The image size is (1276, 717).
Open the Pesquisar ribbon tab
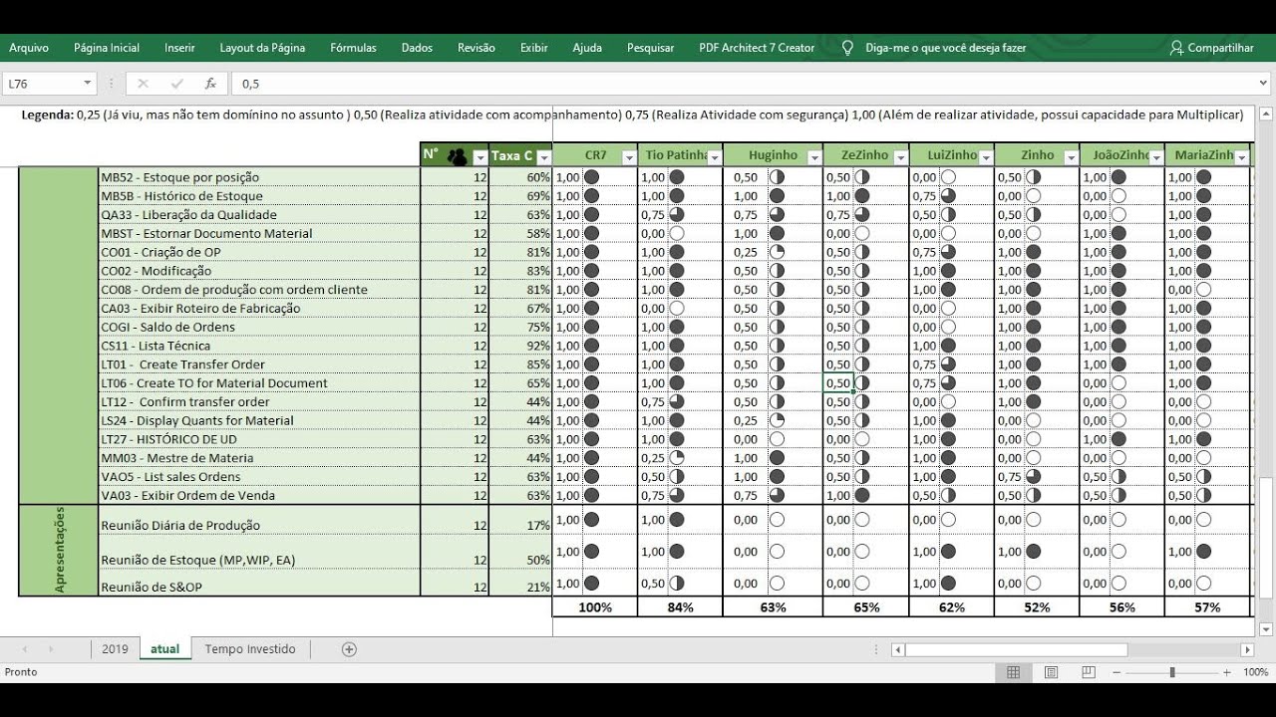[651, 48]
